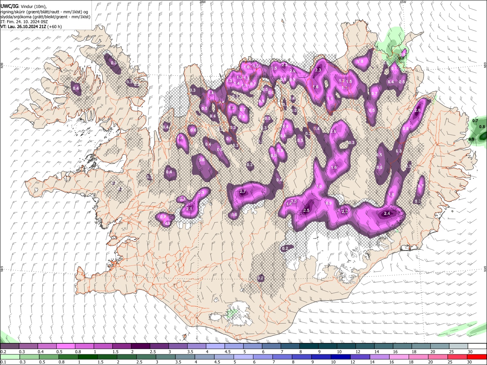Click the light pink lower swatch between 16 and 18
Image resolution: width=487 pixels, height=365 pixels.
pyautogui.click(x=399, y=357)
